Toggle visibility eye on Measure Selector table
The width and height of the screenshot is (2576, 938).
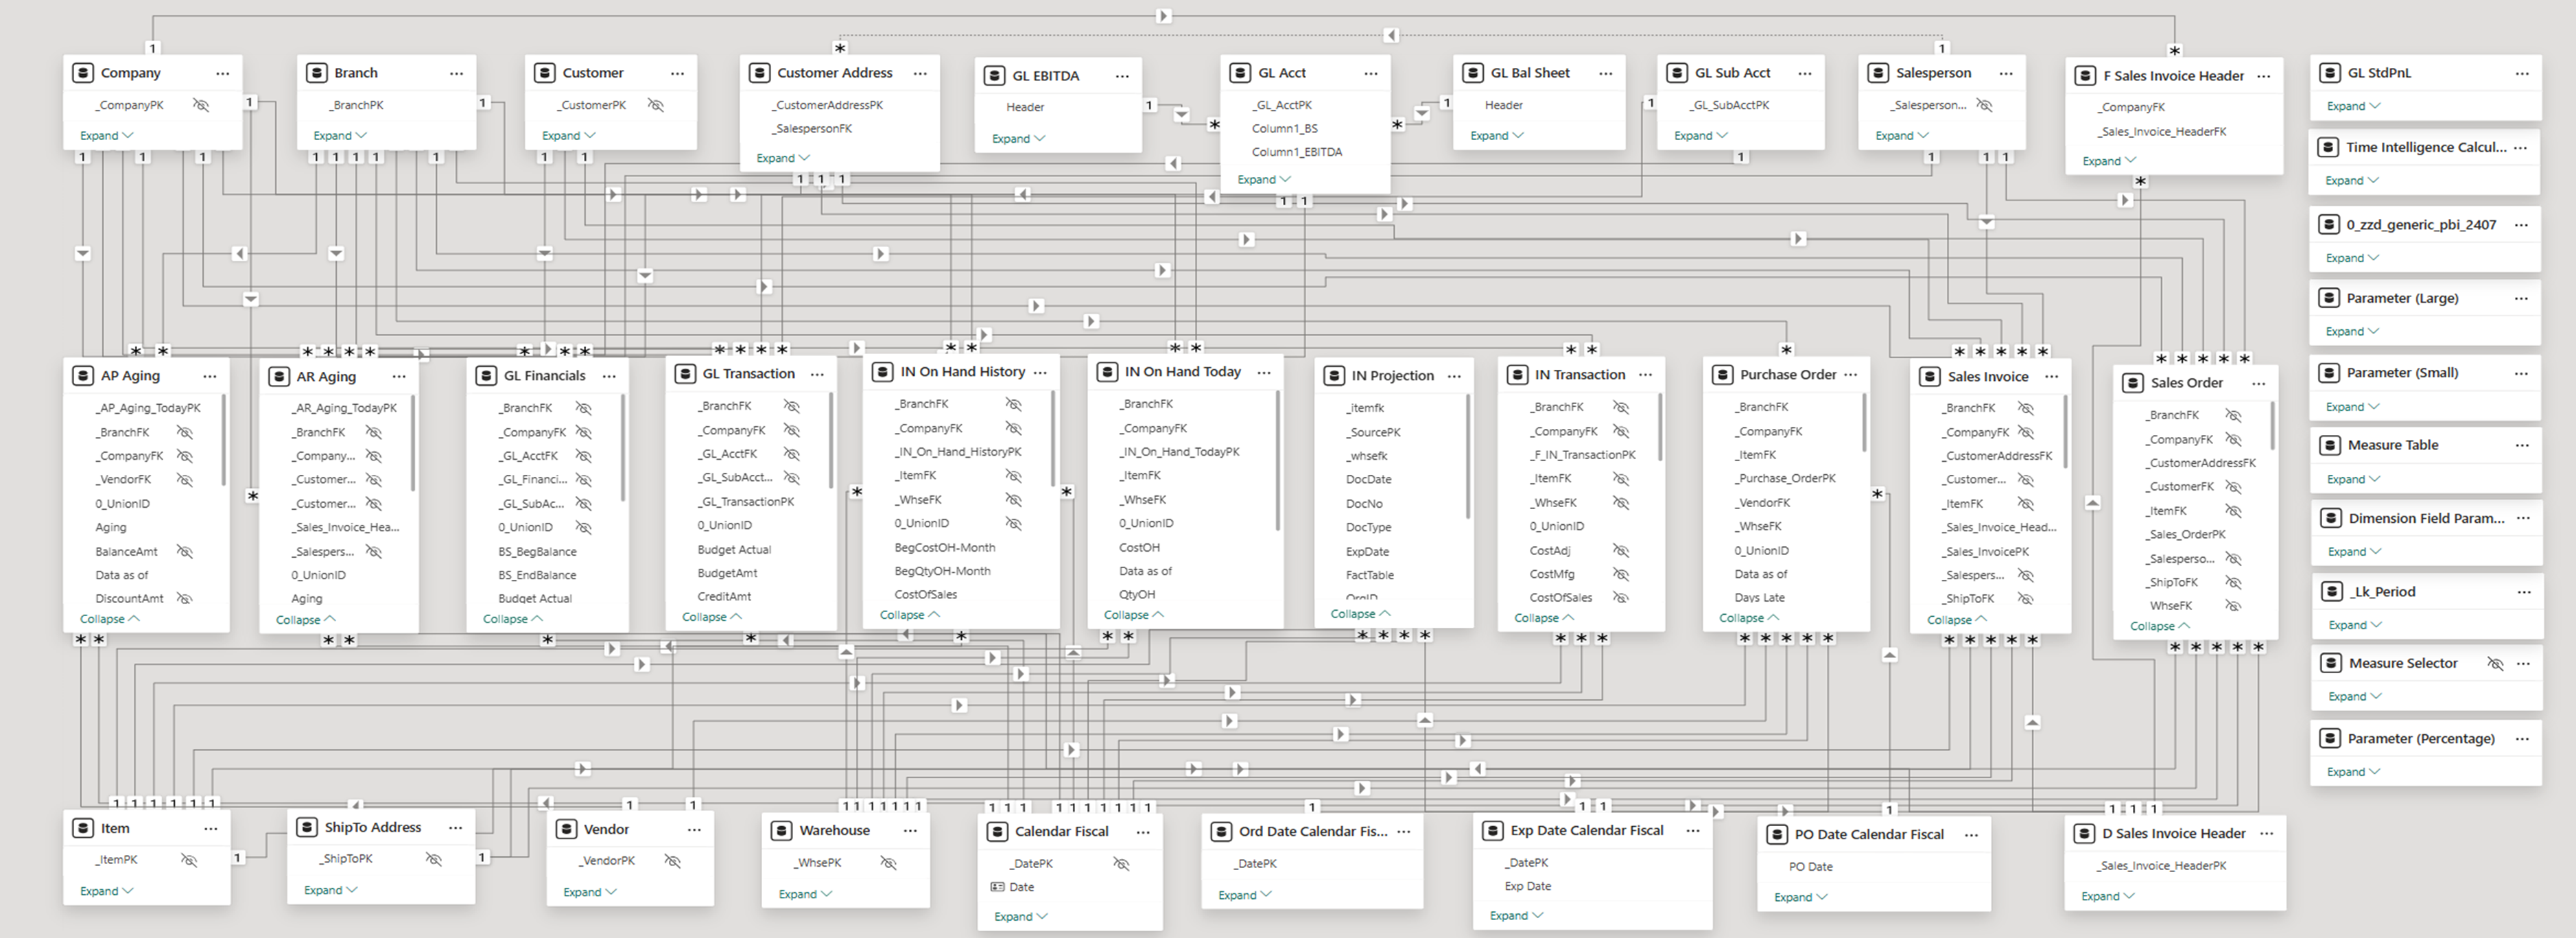click(2495, 664)
